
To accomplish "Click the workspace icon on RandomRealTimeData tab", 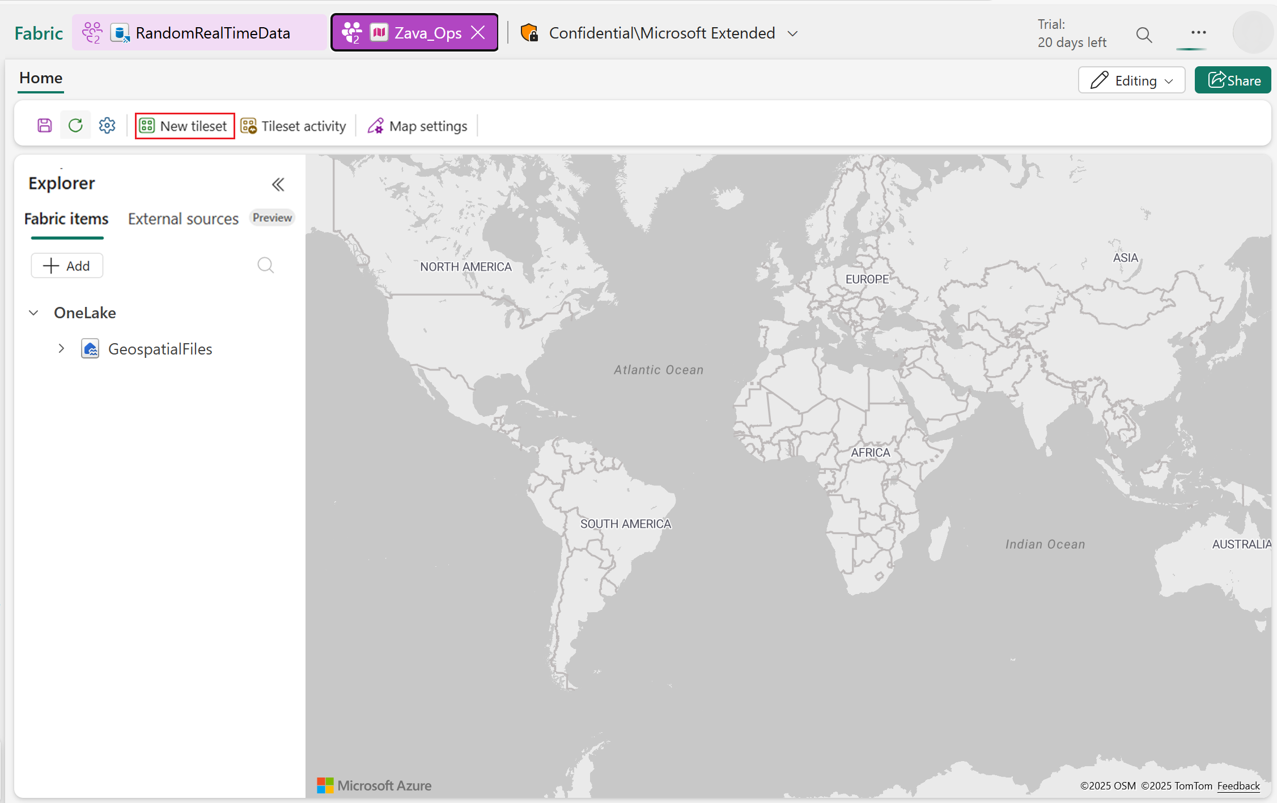I will click(x=92, y=33).
